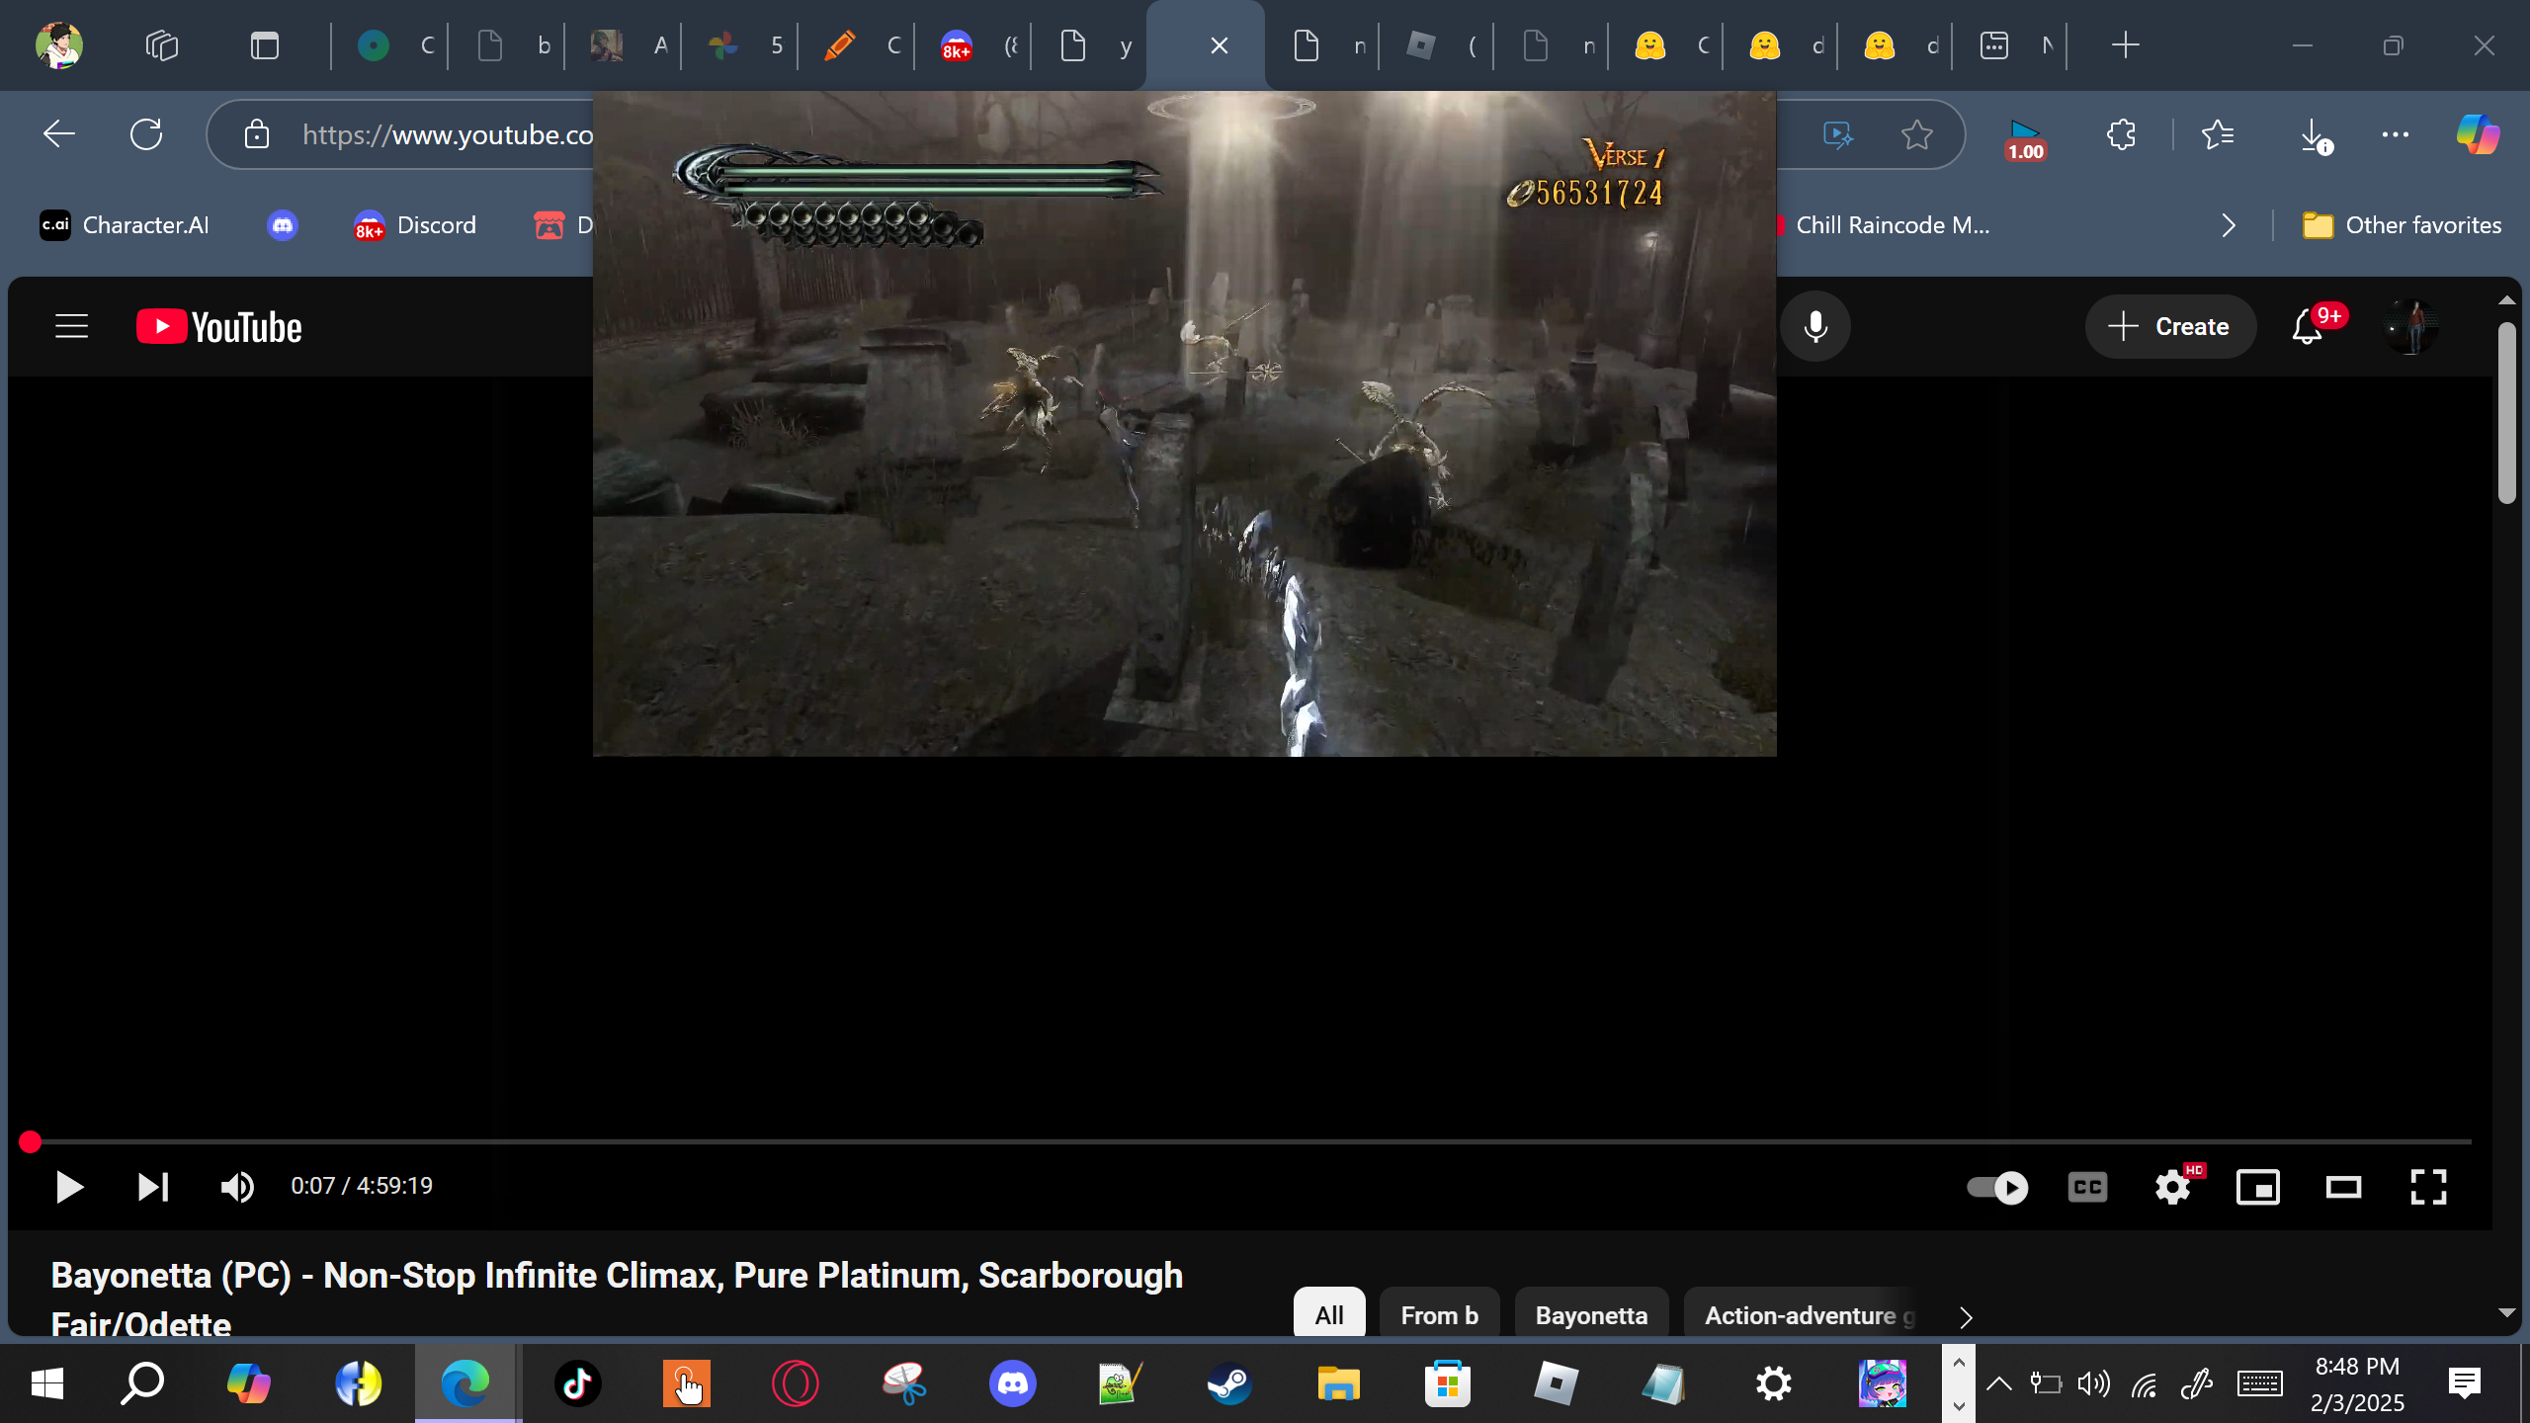This screenshot has width=2530, height=1423.
Task: Click the Create button
Action: click(2170, 327)
